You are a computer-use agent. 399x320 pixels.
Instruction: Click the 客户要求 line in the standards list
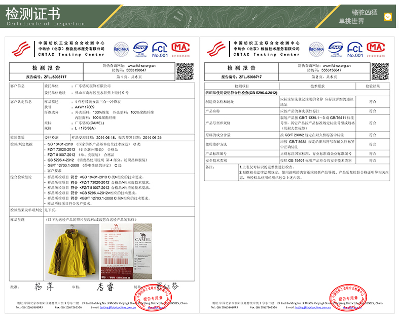54,171
